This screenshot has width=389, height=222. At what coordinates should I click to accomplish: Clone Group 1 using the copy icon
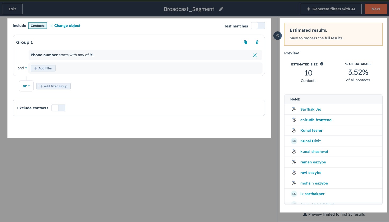(246, 42)
